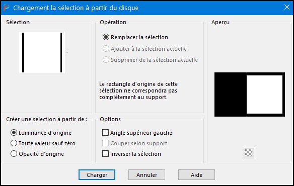Click the Charger button
The height and width of the screenshot is (186, 294).
click(97, 175)
